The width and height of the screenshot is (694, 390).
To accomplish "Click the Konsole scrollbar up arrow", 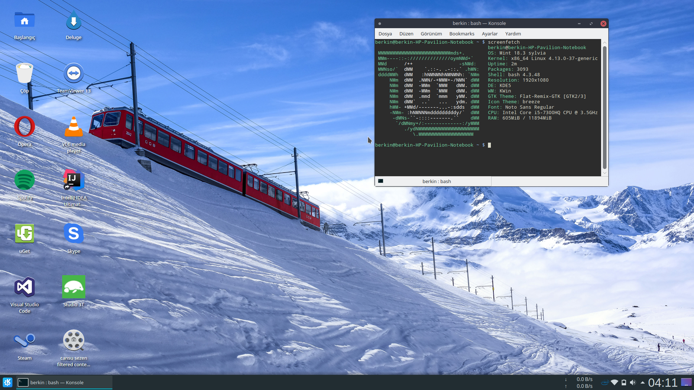I will click(604, 42).
